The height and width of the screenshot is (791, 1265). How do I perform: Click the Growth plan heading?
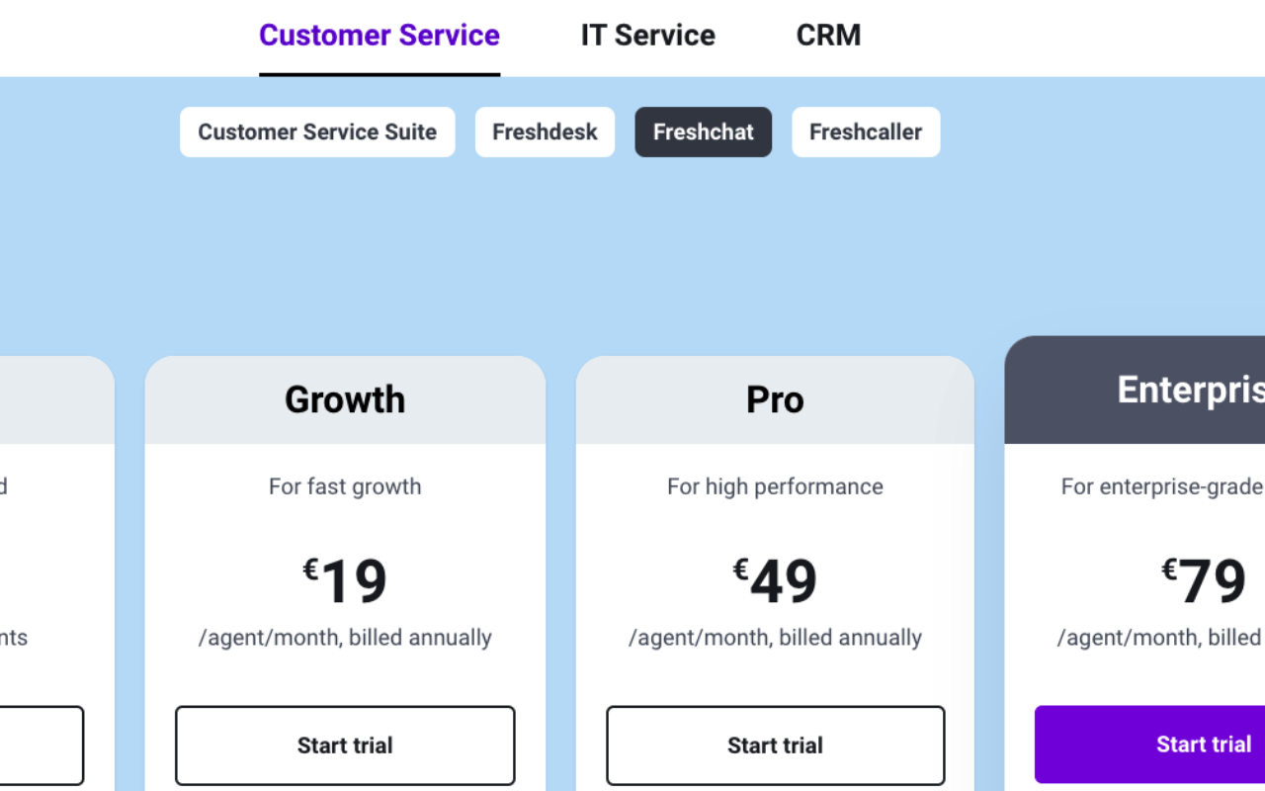point(345,399)
